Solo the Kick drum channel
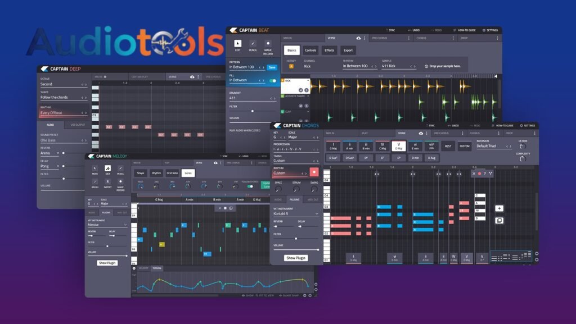 (307, 90)
